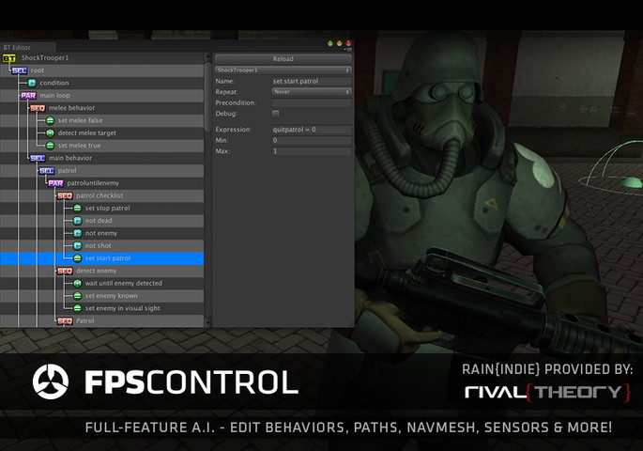This screenshot has width=643, height=451.
Task: Click the green icon of set stop patrol
Action: (x=78, y=209)
